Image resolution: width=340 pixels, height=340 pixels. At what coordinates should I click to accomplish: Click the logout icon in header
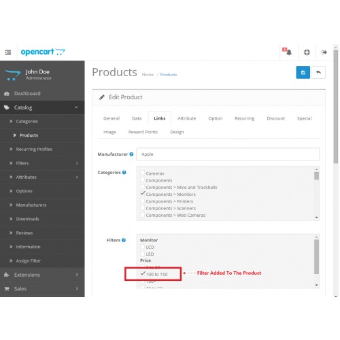coord(324,52)
